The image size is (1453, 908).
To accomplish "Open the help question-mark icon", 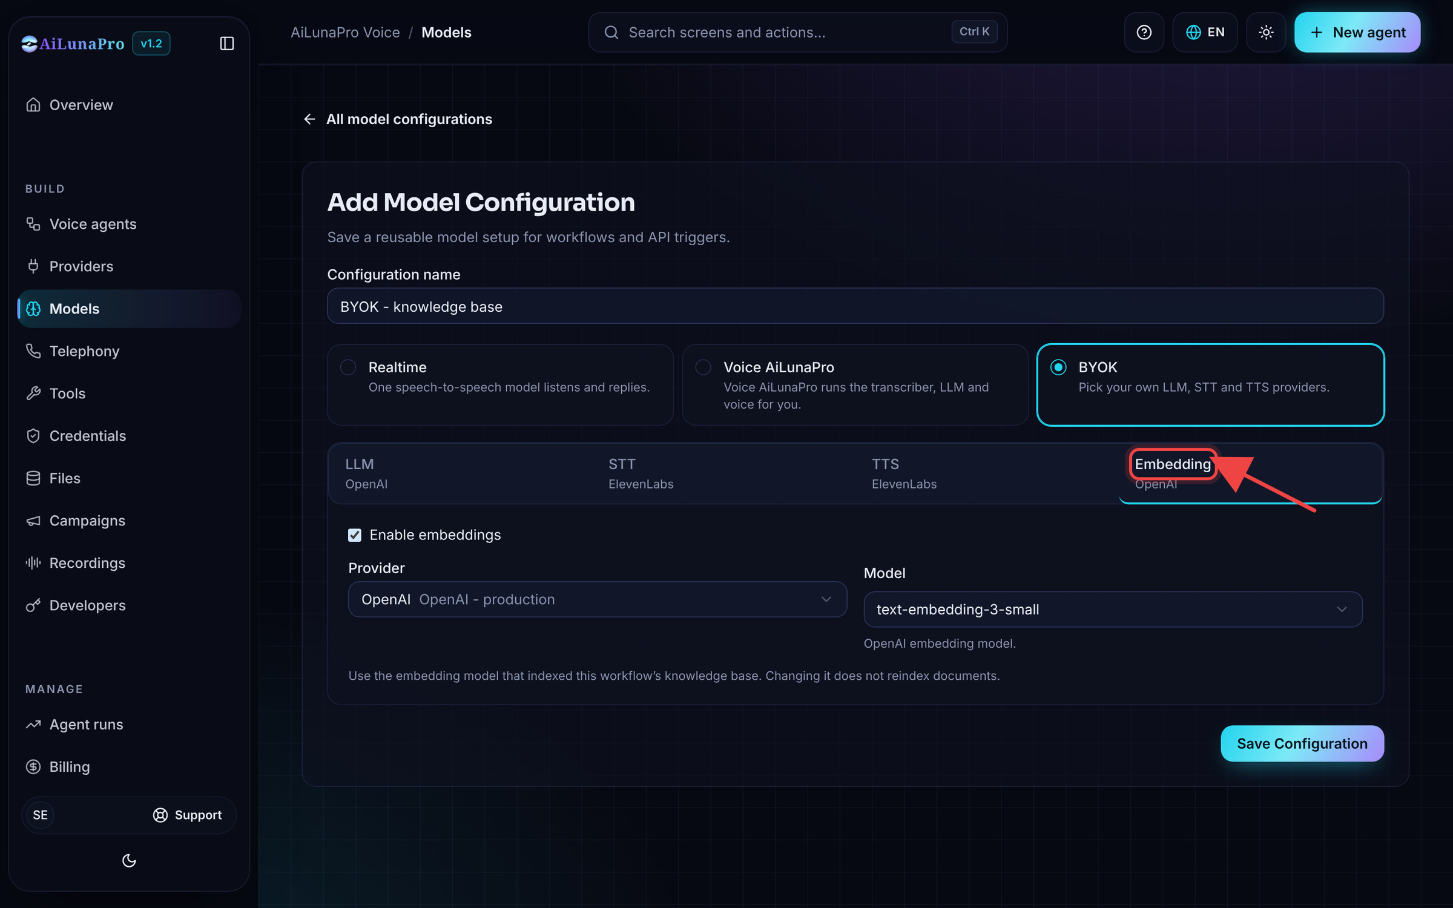I will click(x=1144, y=32).
